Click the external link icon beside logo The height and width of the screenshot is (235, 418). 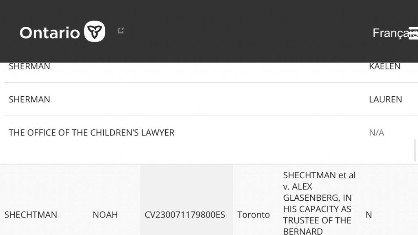pos(121,31)
